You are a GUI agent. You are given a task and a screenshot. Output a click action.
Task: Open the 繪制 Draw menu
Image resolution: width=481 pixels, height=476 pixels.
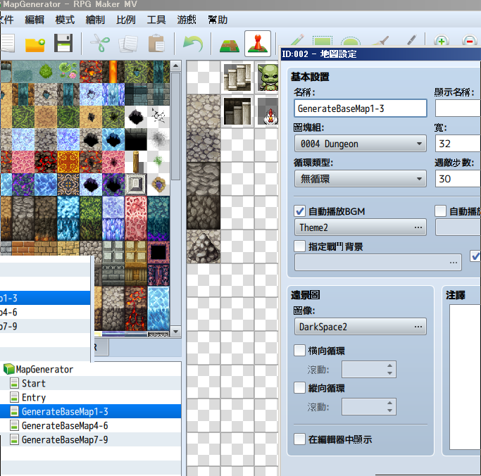click(95, 20)
